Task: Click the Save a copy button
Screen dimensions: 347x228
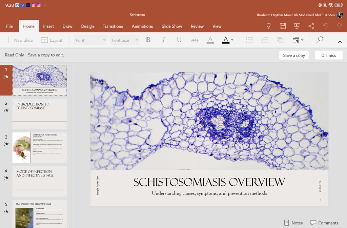Action: coord(294,55)
